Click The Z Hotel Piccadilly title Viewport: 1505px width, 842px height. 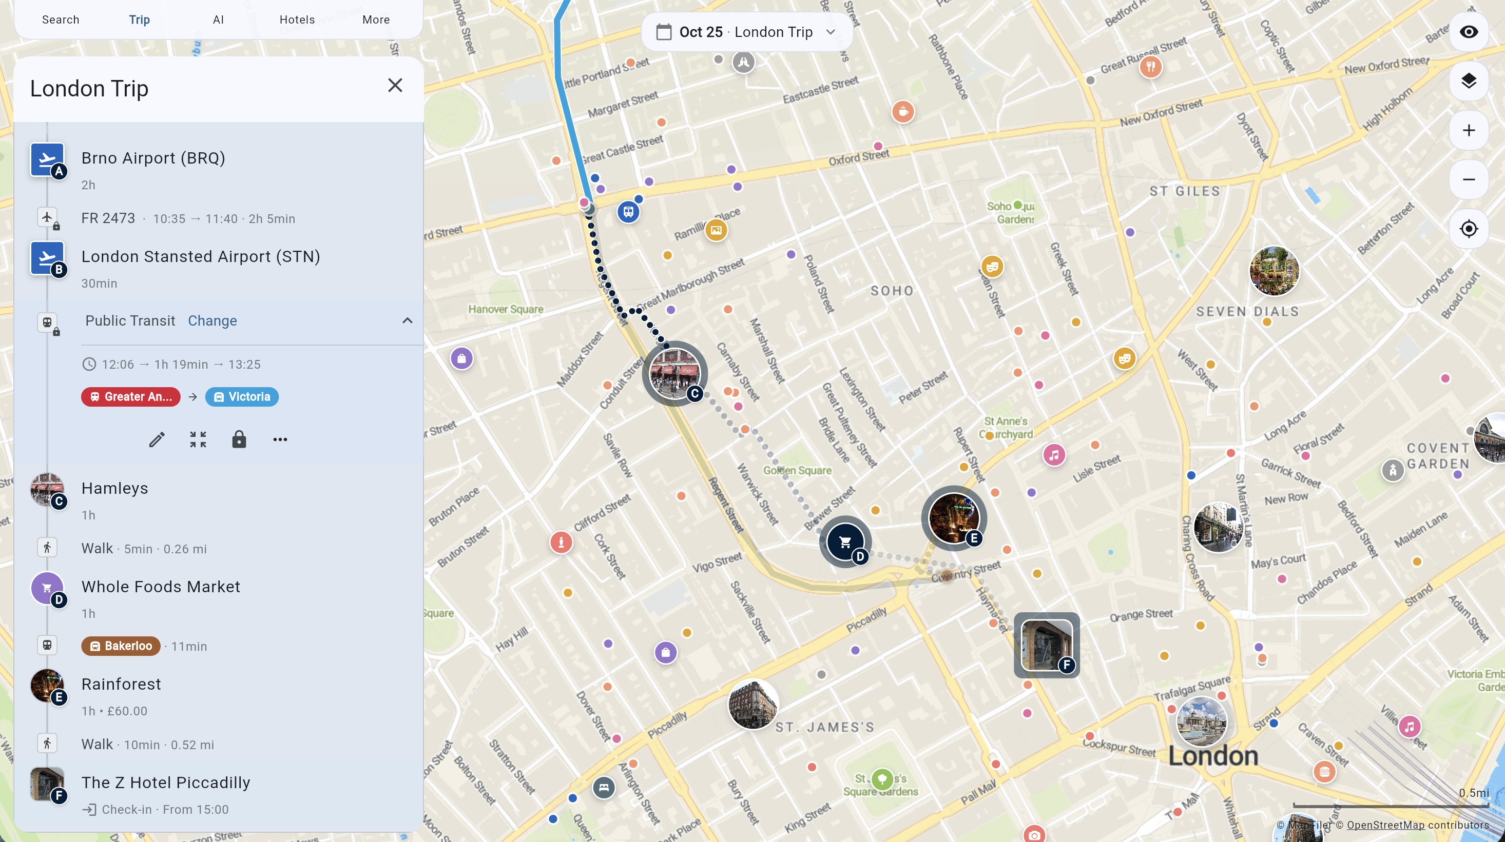(166, 783)
